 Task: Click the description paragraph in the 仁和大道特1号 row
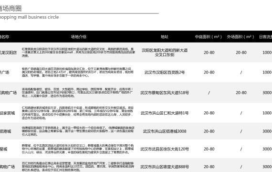[x=77, y=113]
